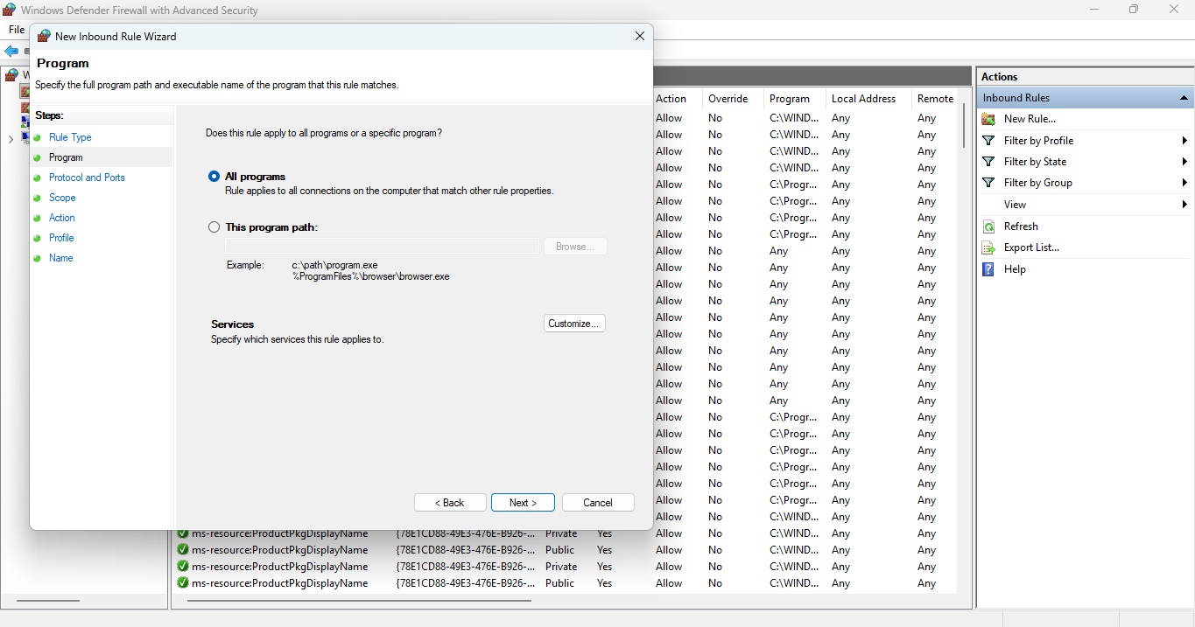The image size is (1195, 627).
Task: Click the Filter by Profile funnel icon
Action: [988, 140]
